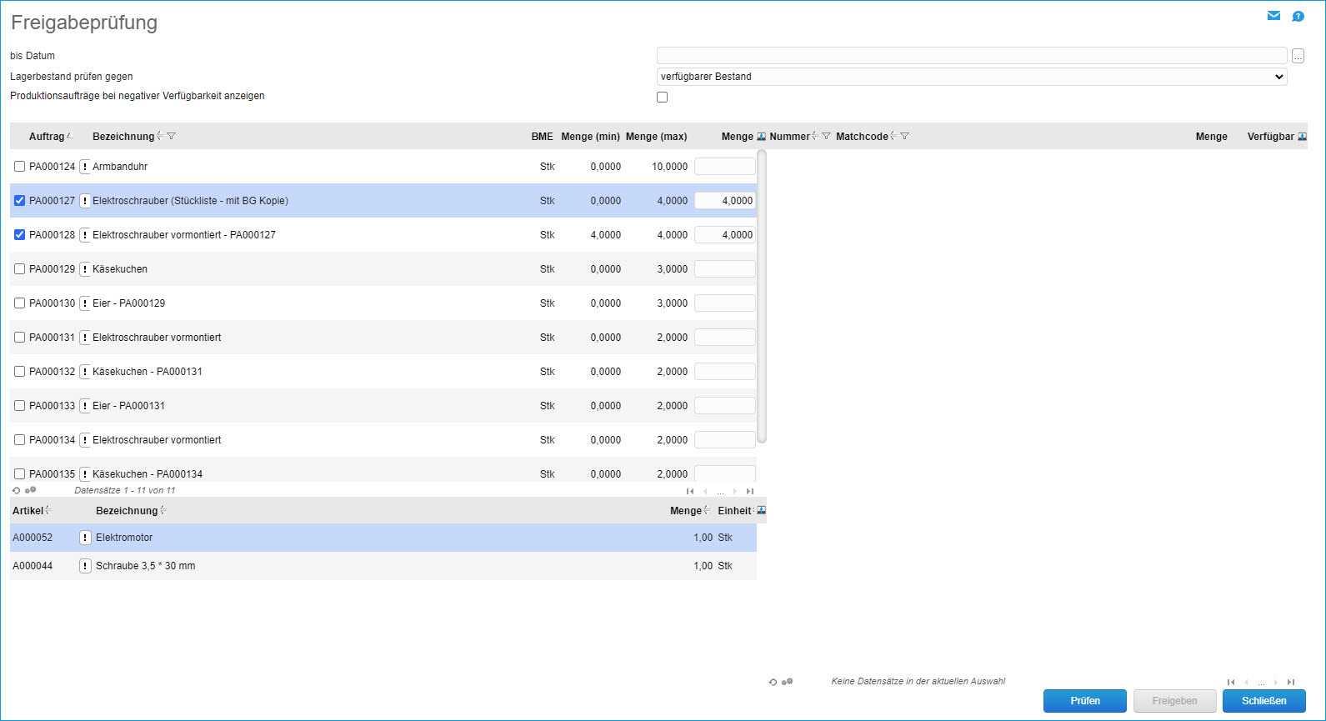Enable production orders on negative availability checkbox

tap(663, 98)
